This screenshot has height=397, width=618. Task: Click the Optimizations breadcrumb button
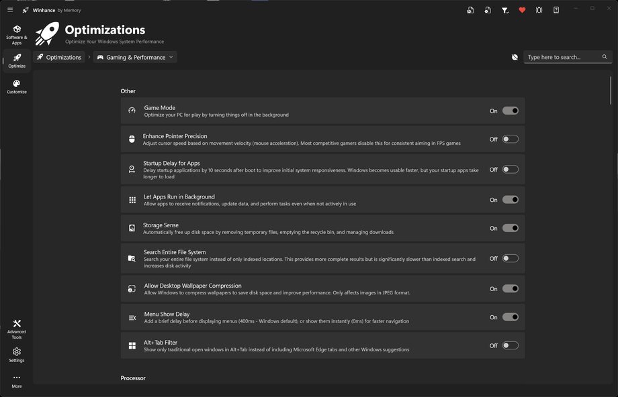(x=59, y=58)
